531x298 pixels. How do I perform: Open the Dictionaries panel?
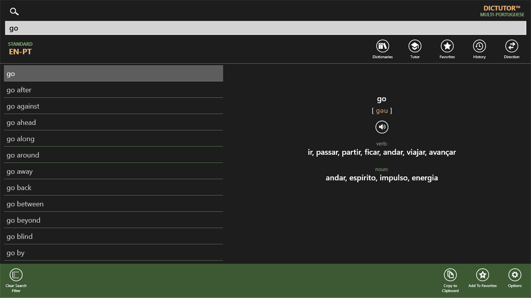click(x=382, y=49)
